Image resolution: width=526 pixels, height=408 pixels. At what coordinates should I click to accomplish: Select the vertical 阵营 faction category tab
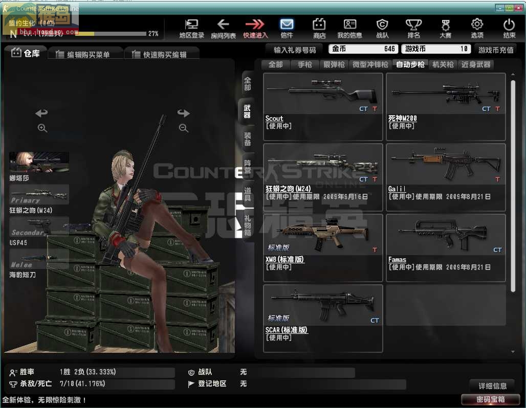coord(248,167)
